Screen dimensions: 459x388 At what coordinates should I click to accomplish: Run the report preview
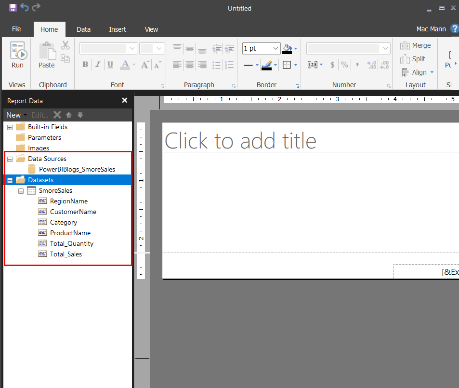coord(17,55)
